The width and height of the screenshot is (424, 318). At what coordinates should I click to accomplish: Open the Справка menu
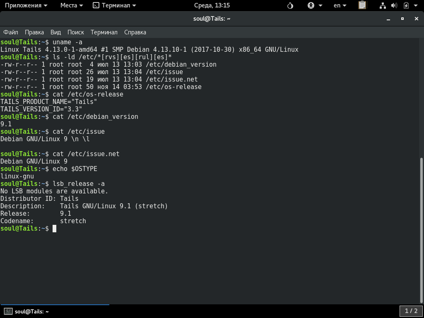point(135,32)
